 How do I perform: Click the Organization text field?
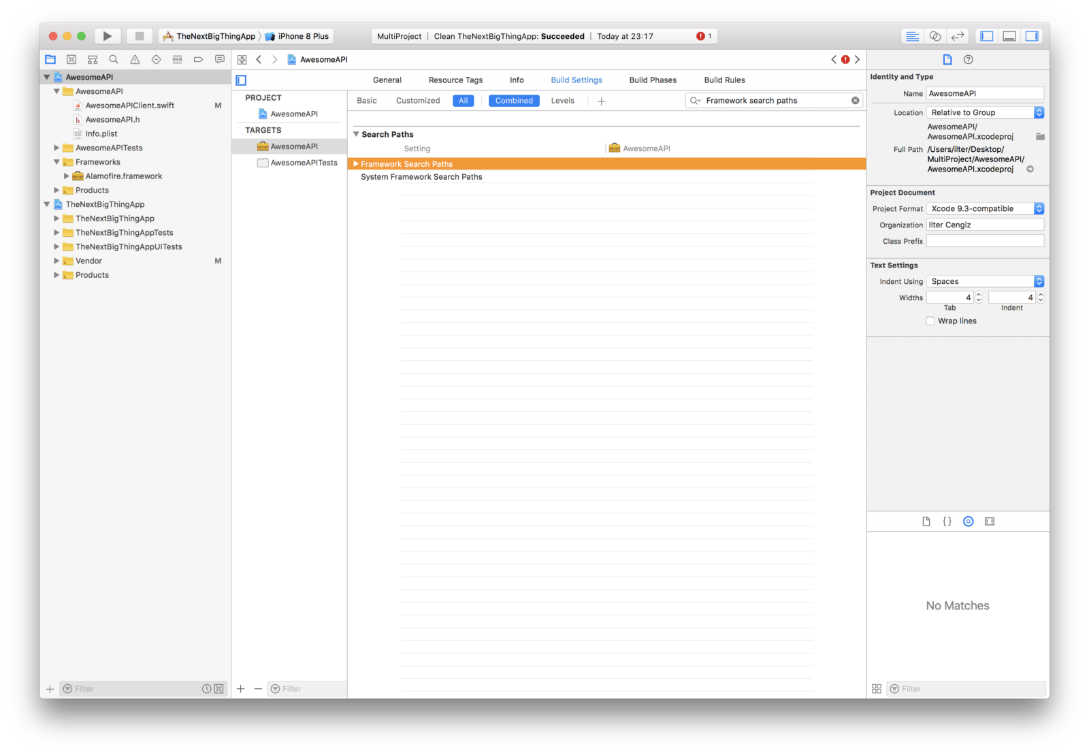[985, 225]
